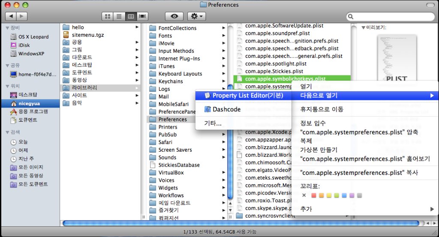Viewport: 439px width, 237px height.
Task: Focus the Finder search field
Action: [x=391, y=17]
